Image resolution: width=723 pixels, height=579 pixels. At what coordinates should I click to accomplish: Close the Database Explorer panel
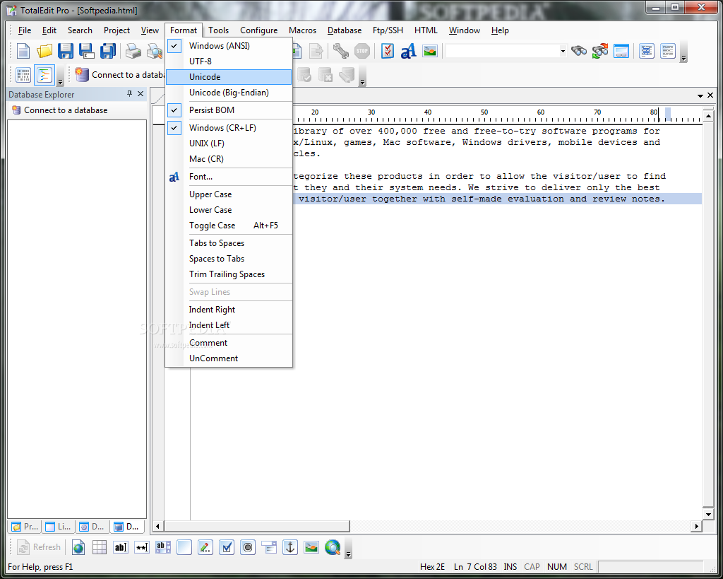click(141, 94)
